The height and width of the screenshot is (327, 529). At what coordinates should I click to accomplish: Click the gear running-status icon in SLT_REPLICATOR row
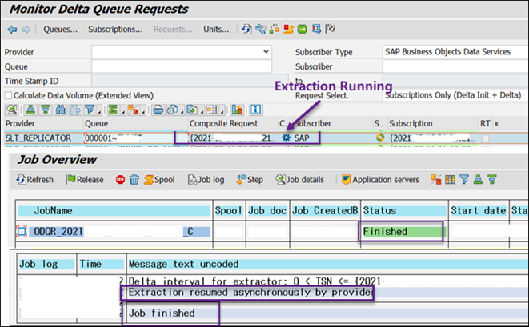point(286,138)
